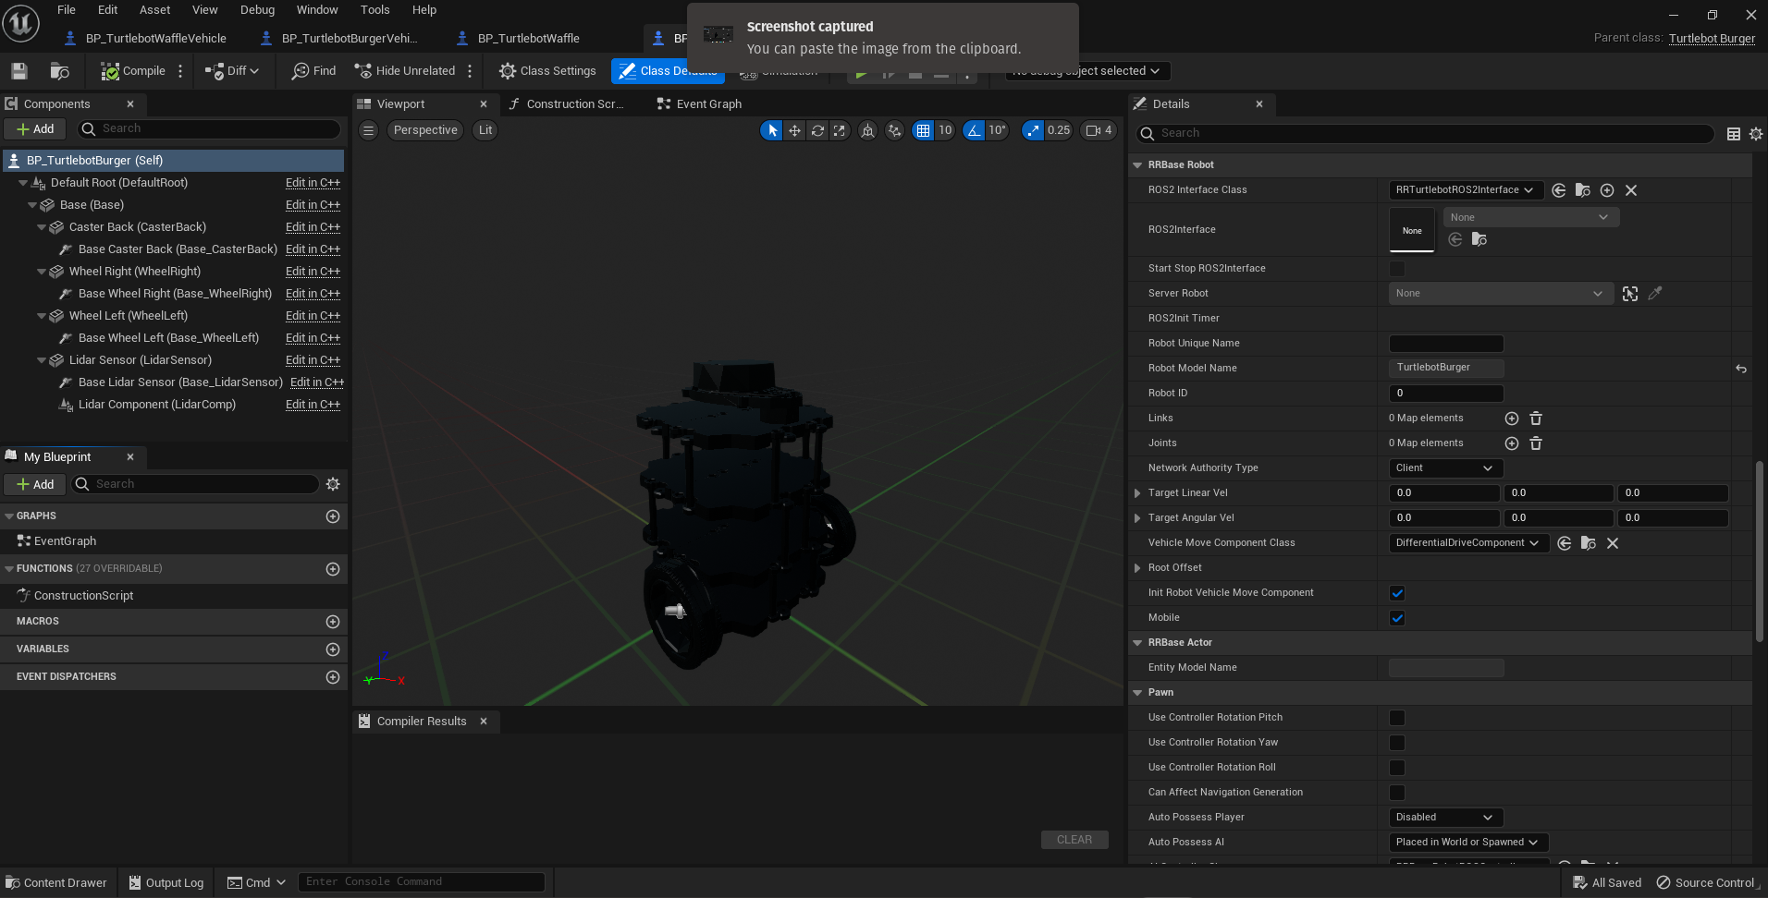Collapse the Wheel Right component node
Viewport: 1768px width, 898px height.
(42, 272)
